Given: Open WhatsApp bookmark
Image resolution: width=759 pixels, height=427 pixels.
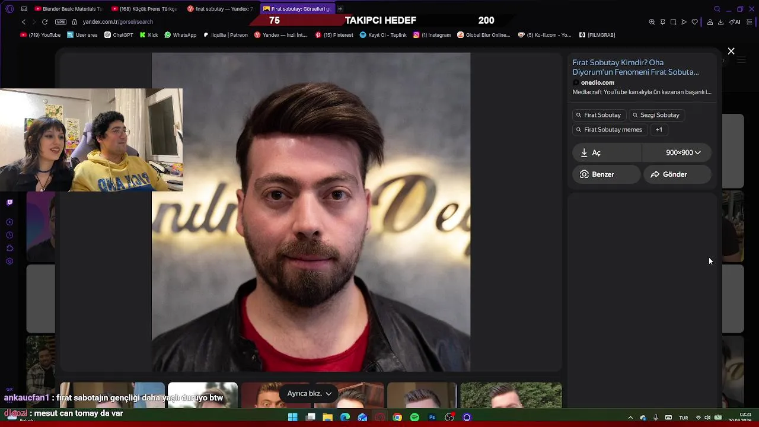Looking at the screenshot, I should pos(180,35).
